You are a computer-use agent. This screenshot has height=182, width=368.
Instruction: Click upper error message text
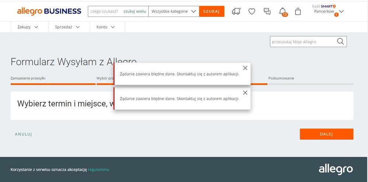click(x=179, y=74)
